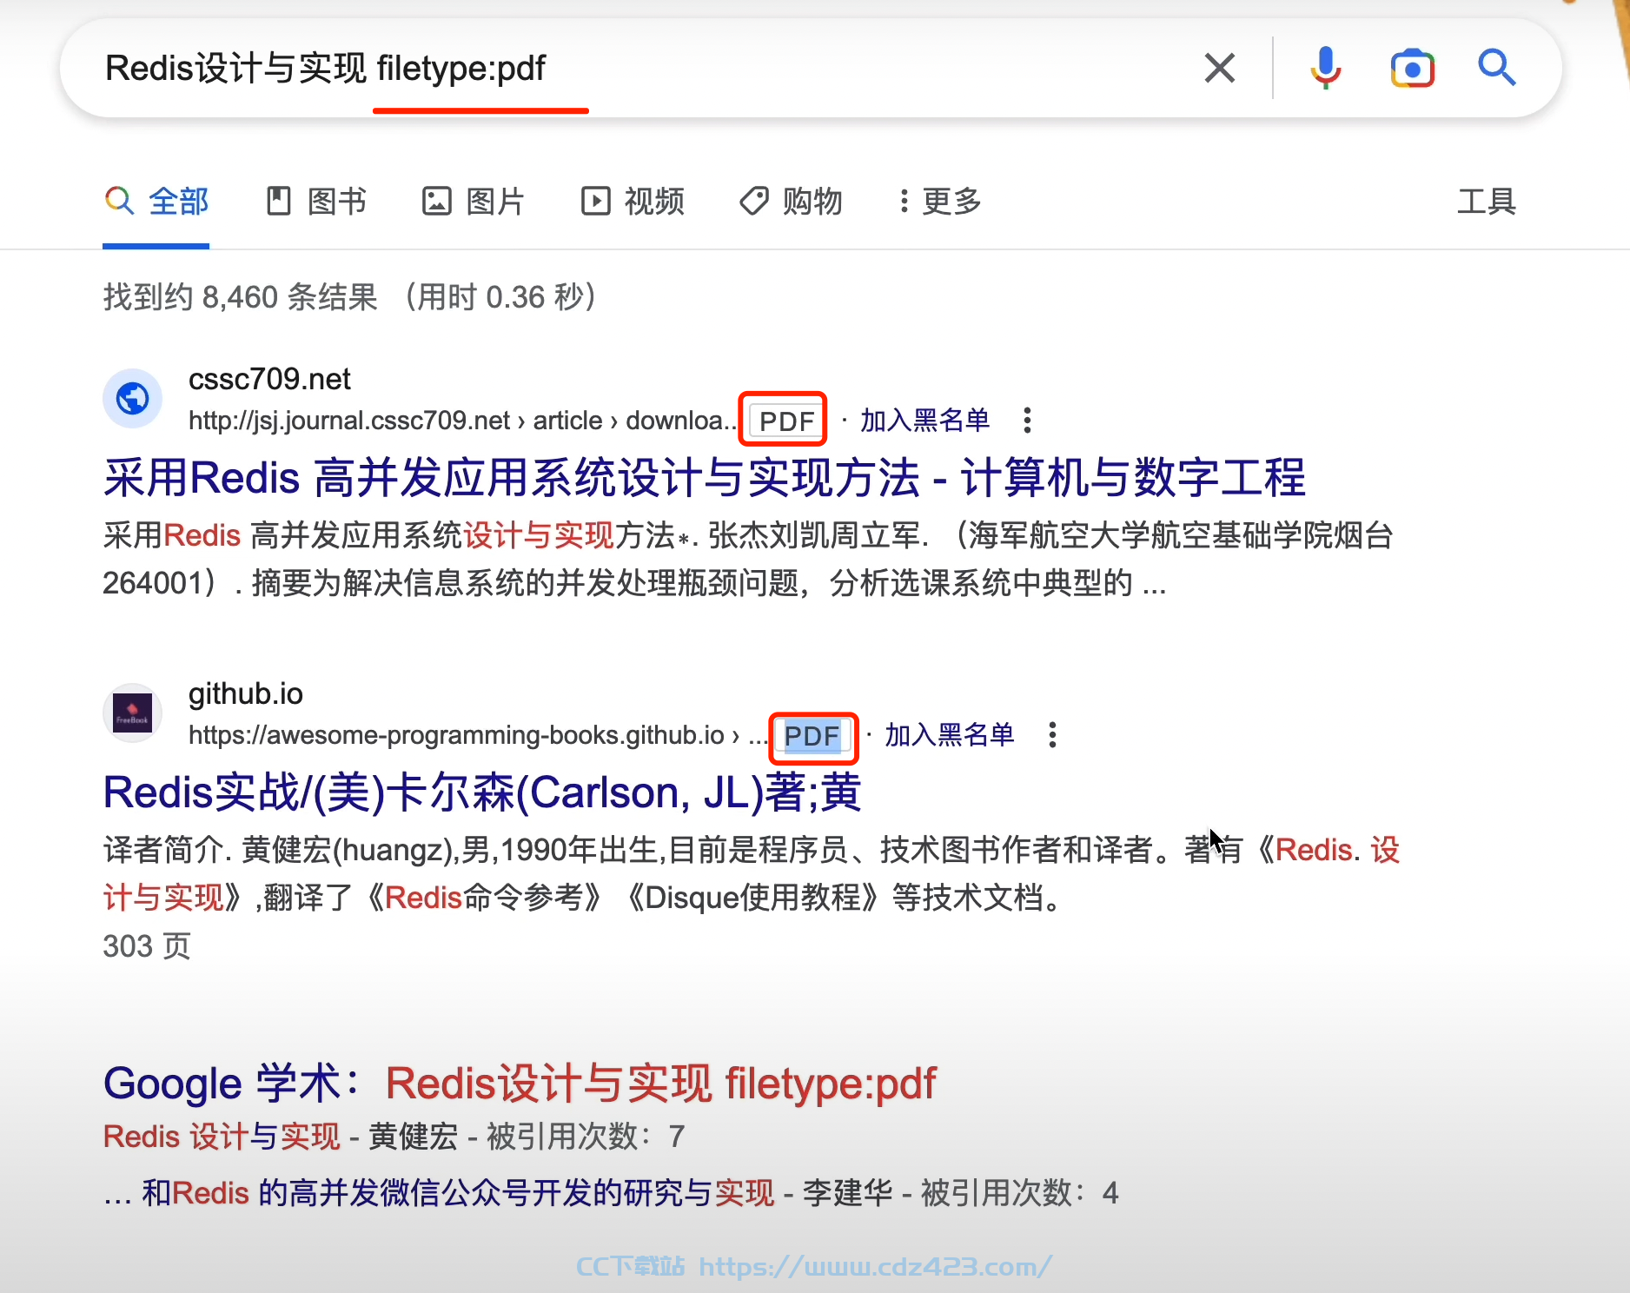The height and width of the screenshot is (1293, 1630).
Task: Click the PDF label on cssc709.net result
Action: 786,421
